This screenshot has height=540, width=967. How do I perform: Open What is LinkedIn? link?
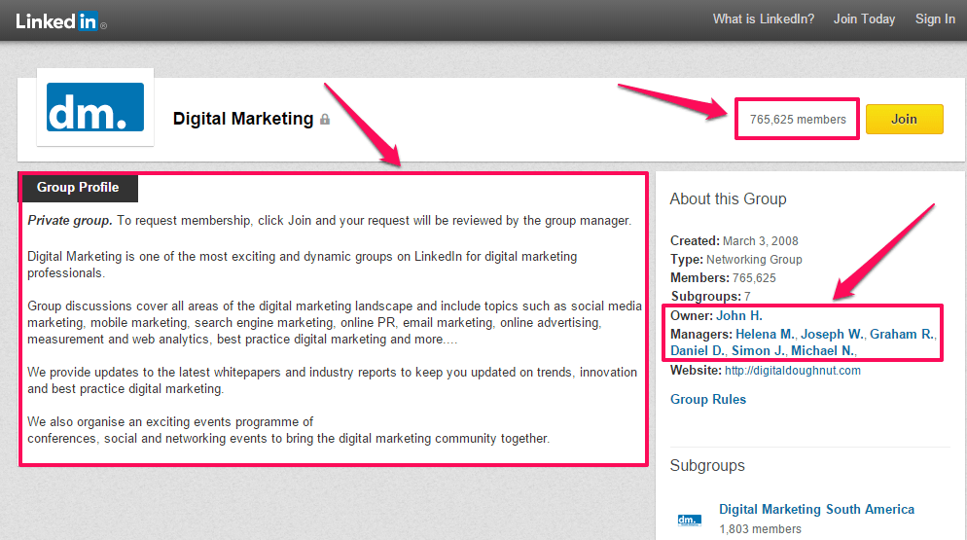764,19
